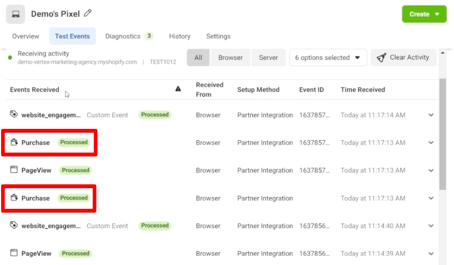This screenshot has width=454, height=265.
Task: Click the broom icon in Clear Activity
Action: pos(382,58)
